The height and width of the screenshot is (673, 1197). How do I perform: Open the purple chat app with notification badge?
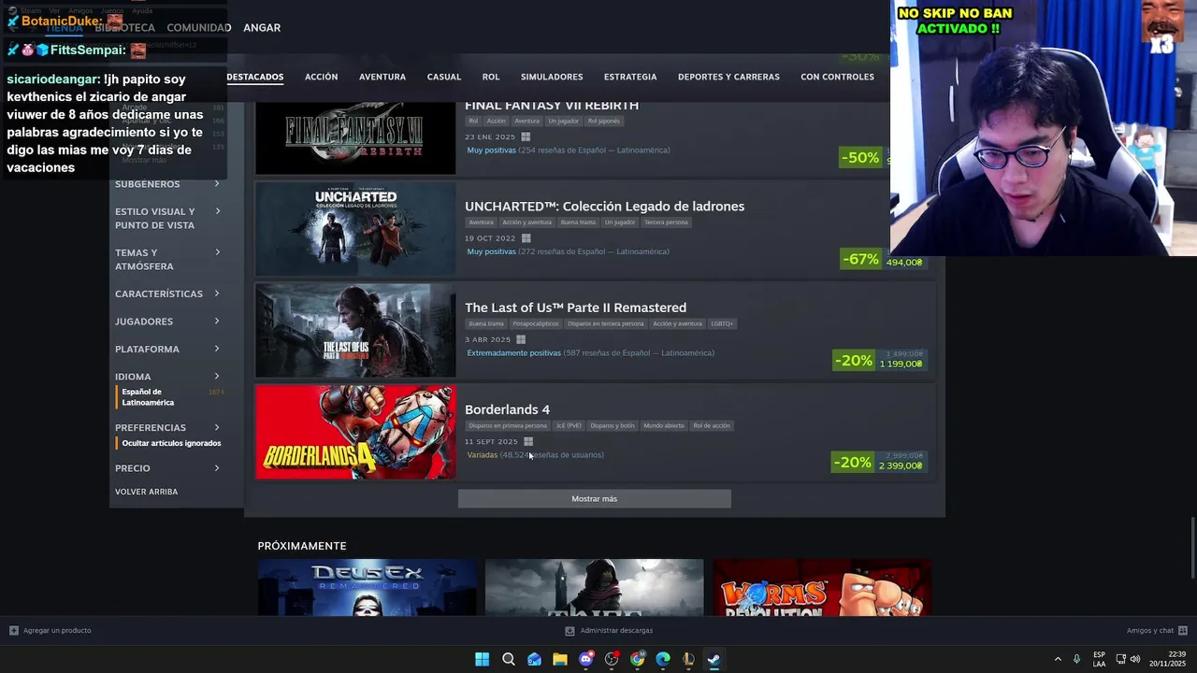click(x=586, y=659)
